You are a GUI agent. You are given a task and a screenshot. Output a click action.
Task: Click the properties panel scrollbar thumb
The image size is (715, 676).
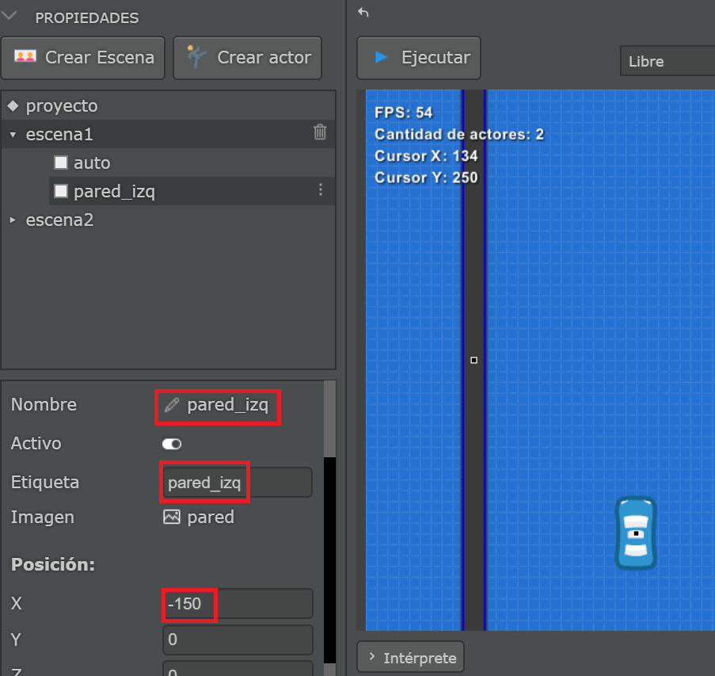[x=329, y=418]
